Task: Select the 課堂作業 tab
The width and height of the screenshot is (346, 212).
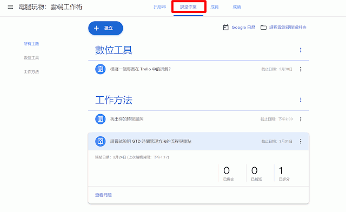Action: (188, 7)
